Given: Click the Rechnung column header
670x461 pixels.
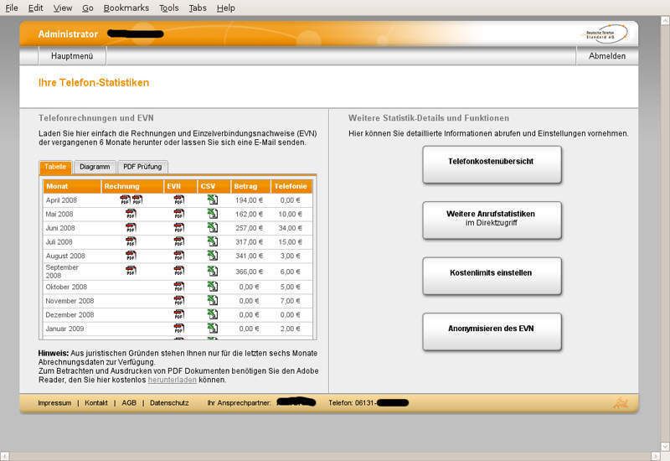Looking at the screenshot, I should coord(132,186).
